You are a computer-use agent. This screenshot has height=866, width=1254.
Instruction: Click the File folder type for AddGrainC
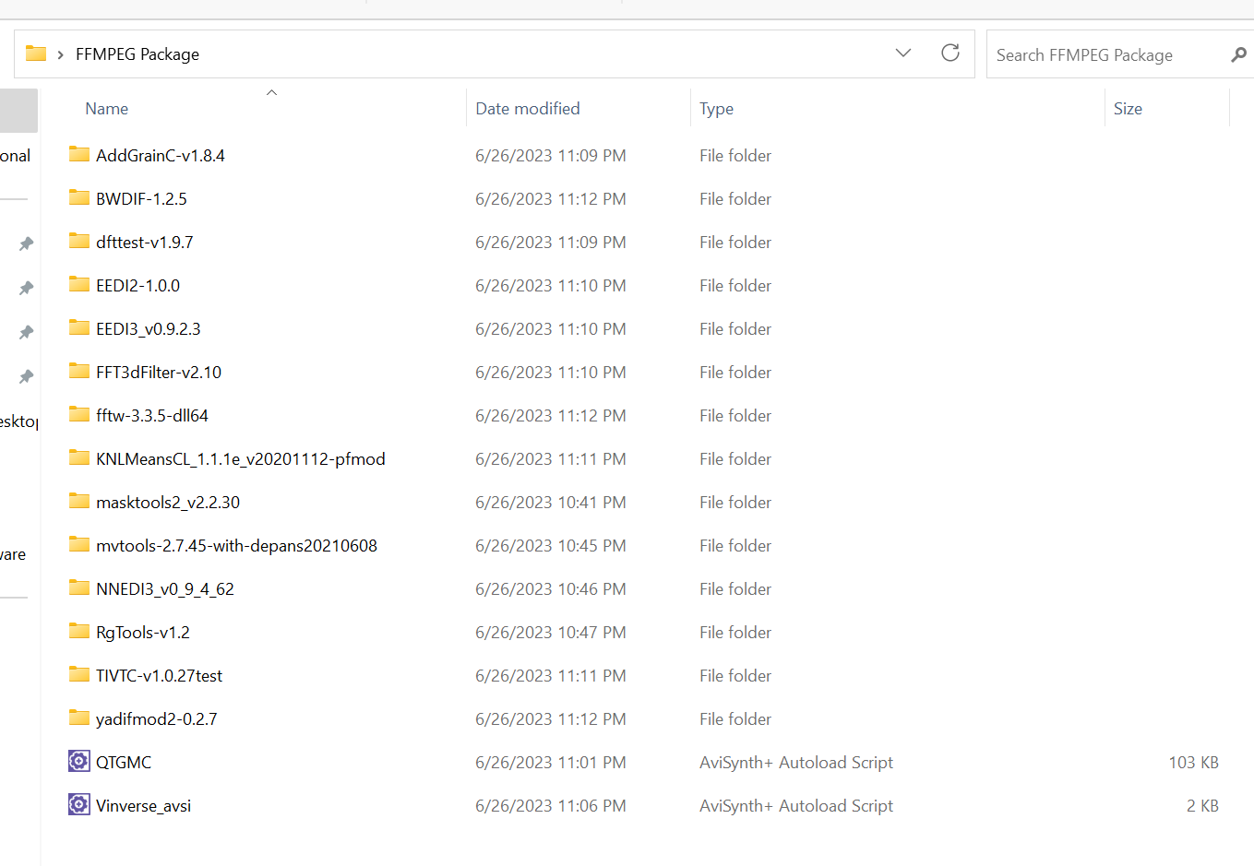(735, 156)
